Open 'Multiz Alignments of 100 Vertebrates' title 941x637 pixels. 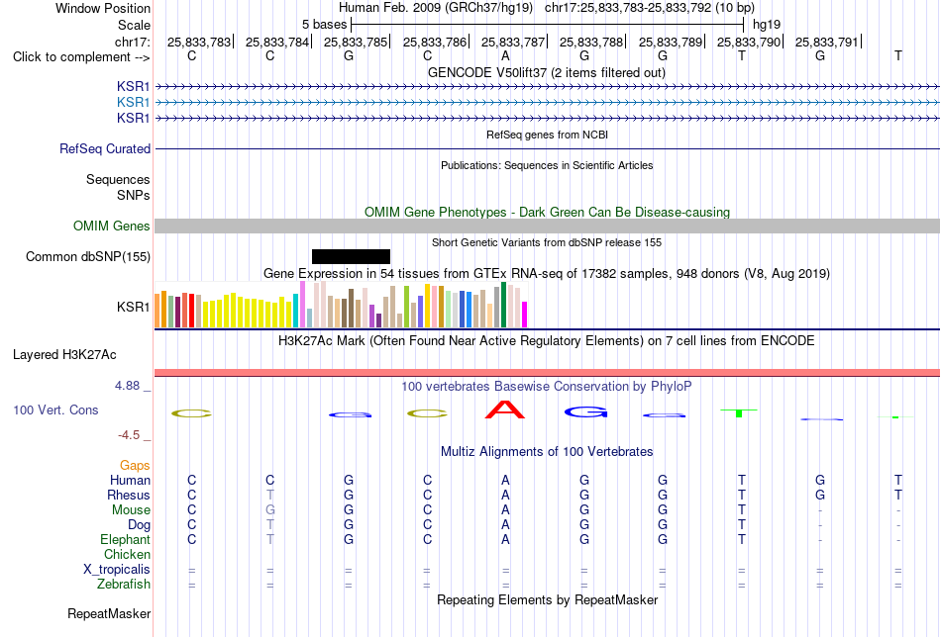(x=547, y=452)
